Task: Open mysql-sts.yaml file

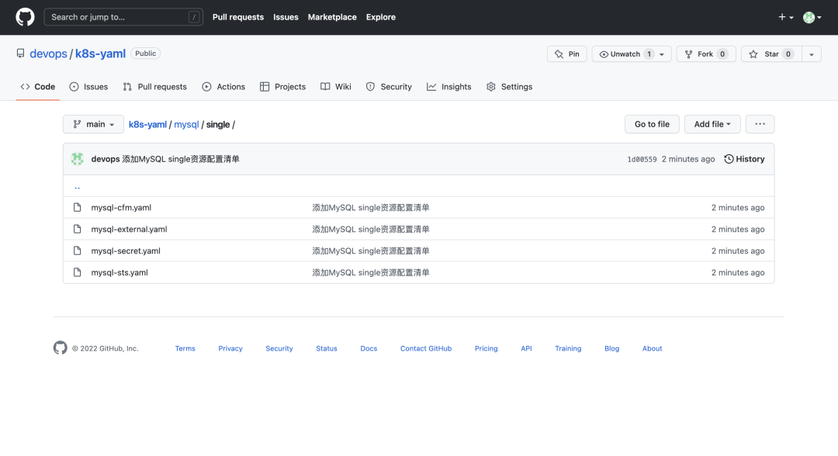Action: [119, 272]
